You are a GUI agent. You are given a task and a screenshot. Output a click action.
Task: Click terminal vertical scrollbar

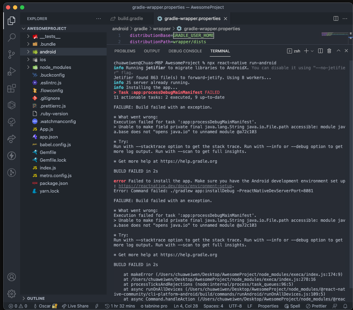351,174
